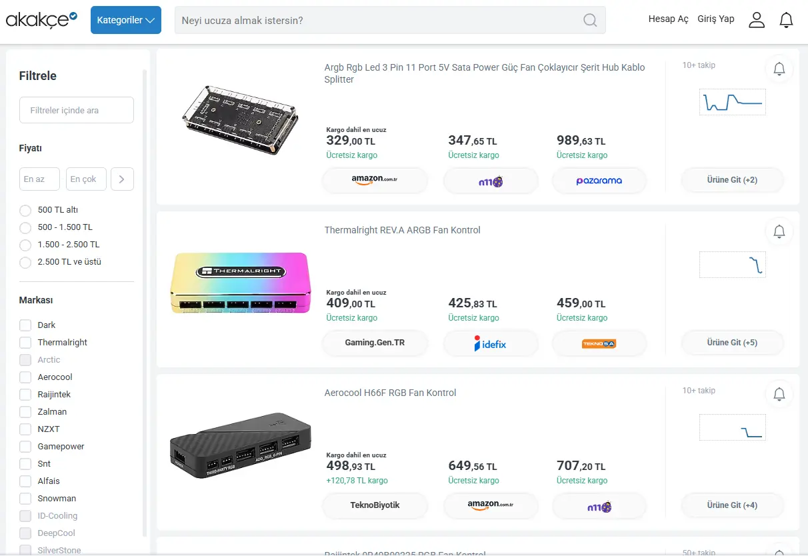
Task: Check the Aerocool brand filter
Action: (x=25, y=377)
